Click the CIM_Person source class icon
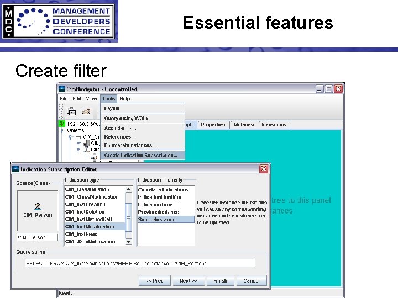 pyautogui.click(x=38, y=206)
